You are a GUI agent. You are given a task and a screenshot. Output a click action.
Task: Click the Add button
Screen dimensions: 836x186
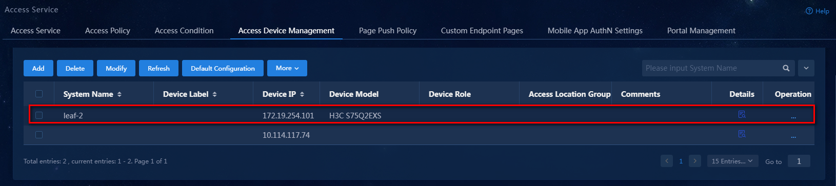38,68
